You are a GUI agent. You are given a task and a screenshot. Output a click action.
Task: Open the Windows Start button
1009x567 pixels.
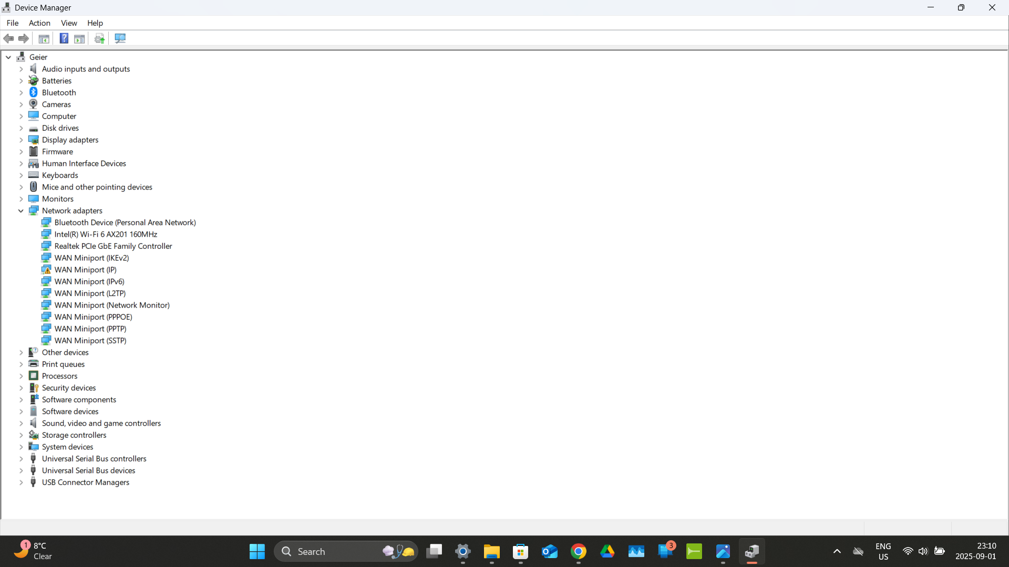pyautogui.click(x=257, y=552)
